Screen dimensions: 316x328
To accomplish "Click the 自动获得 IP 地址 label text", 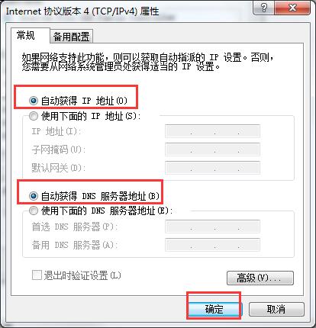I will pyautogui.click(x=84, y=101).
